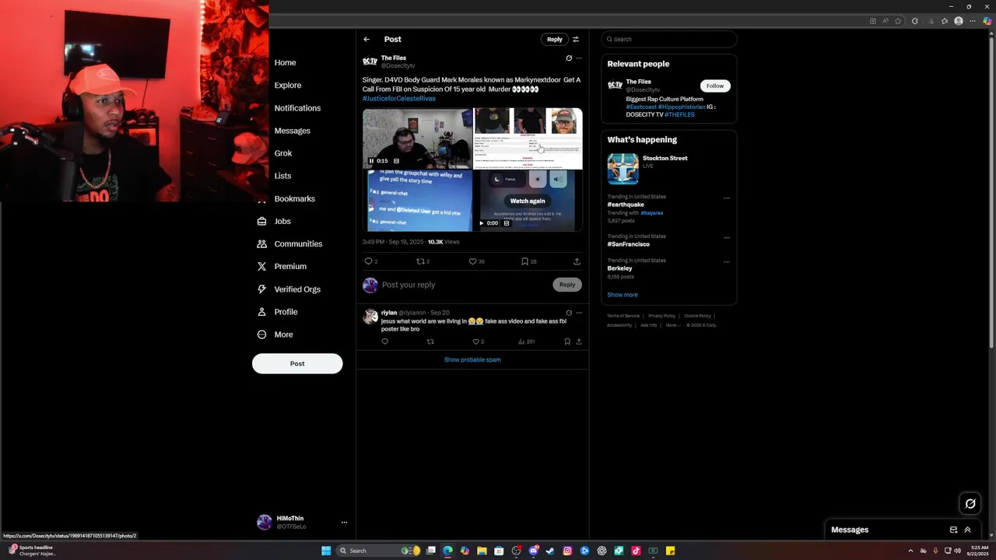This screenshot has width=996, height=560.
Task: Click floating Grok button at bottom right
Action: pos(970,504)
